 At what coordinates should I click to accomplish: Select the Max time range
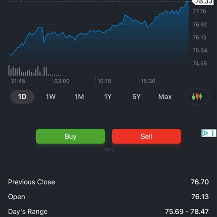[165, 97]
